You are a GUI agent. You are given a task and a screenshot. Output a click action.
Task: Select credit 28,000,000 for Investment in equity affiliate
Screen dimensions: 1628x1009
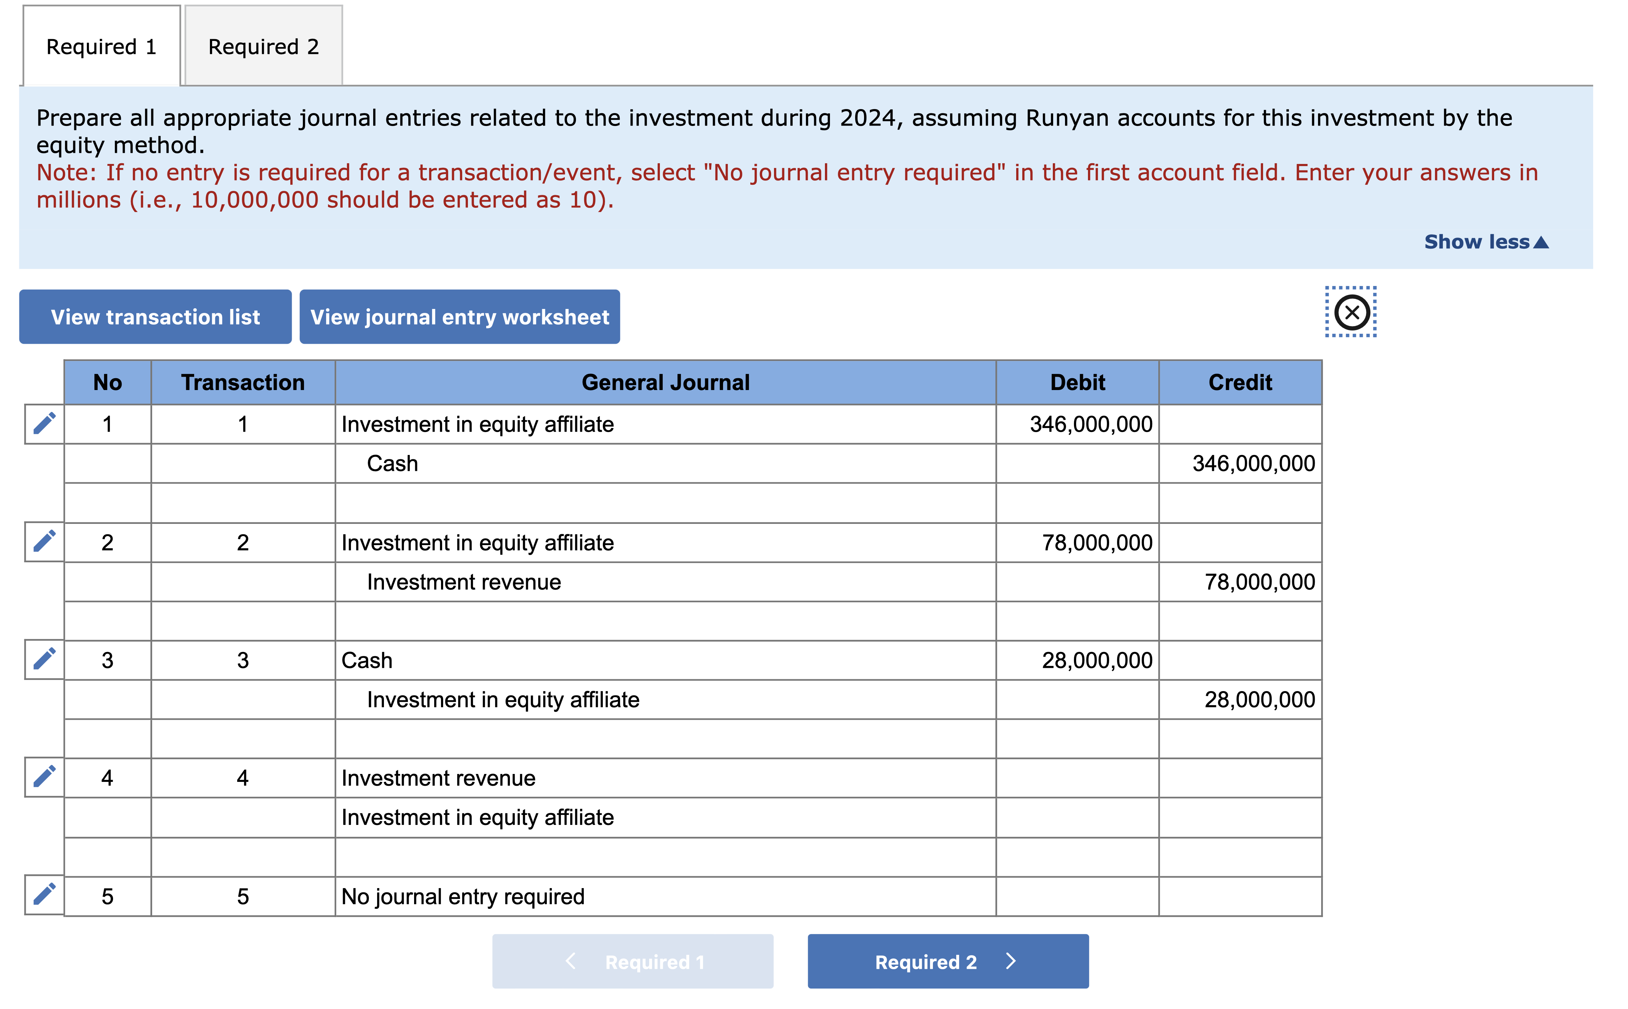pos(1240,700)
